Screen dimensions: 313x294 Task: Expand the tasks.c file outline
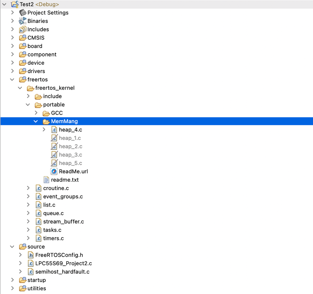(28, 230)
